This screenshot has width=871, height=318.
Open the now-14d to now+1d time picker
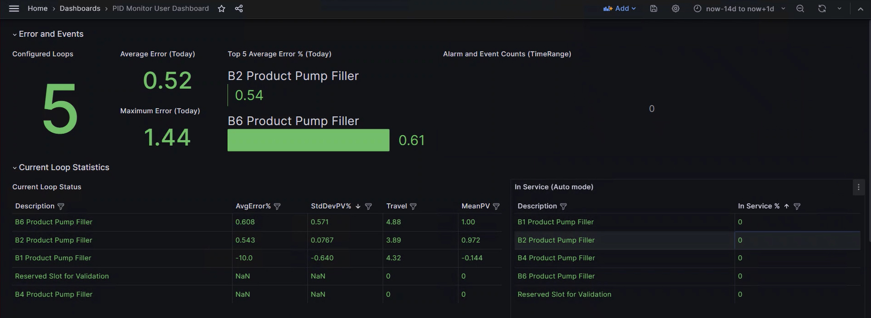click(739, 8)
